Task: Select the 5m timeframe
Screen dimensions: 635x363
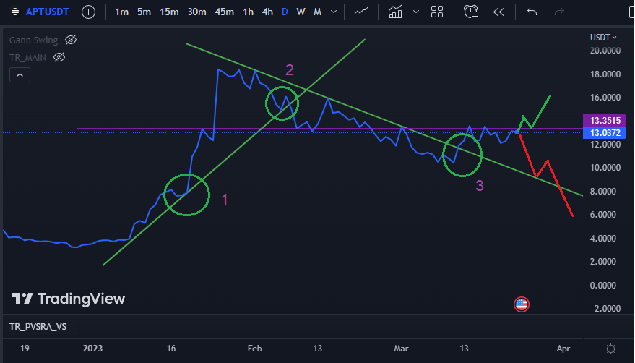Action: coord(144,12)
